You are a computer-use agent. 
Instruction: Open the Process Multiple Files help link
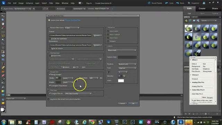pos(73,20)
